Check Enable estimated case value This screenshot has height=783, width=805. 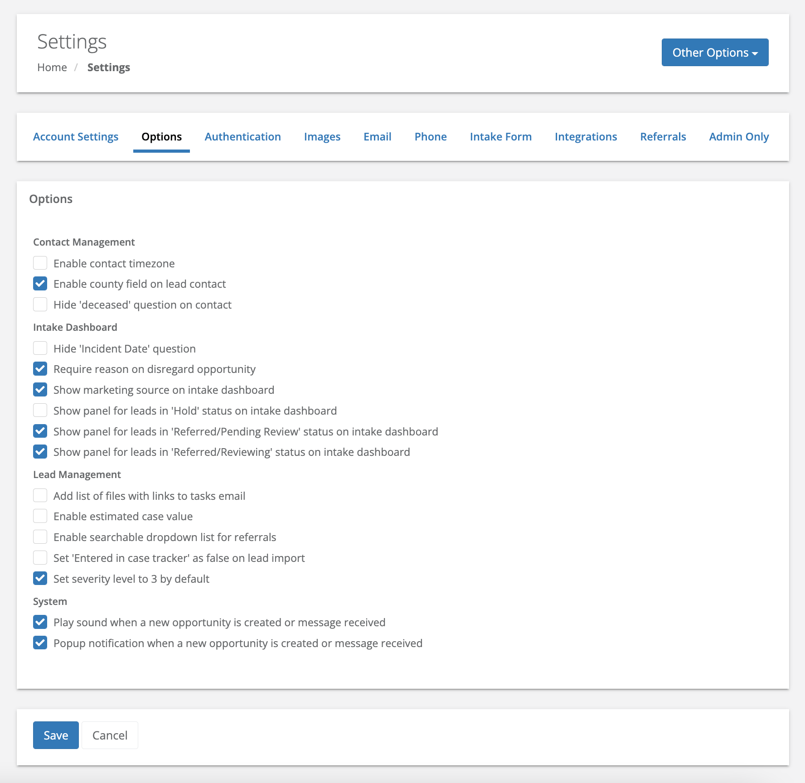pyautogui.click(x=40, y=516)
